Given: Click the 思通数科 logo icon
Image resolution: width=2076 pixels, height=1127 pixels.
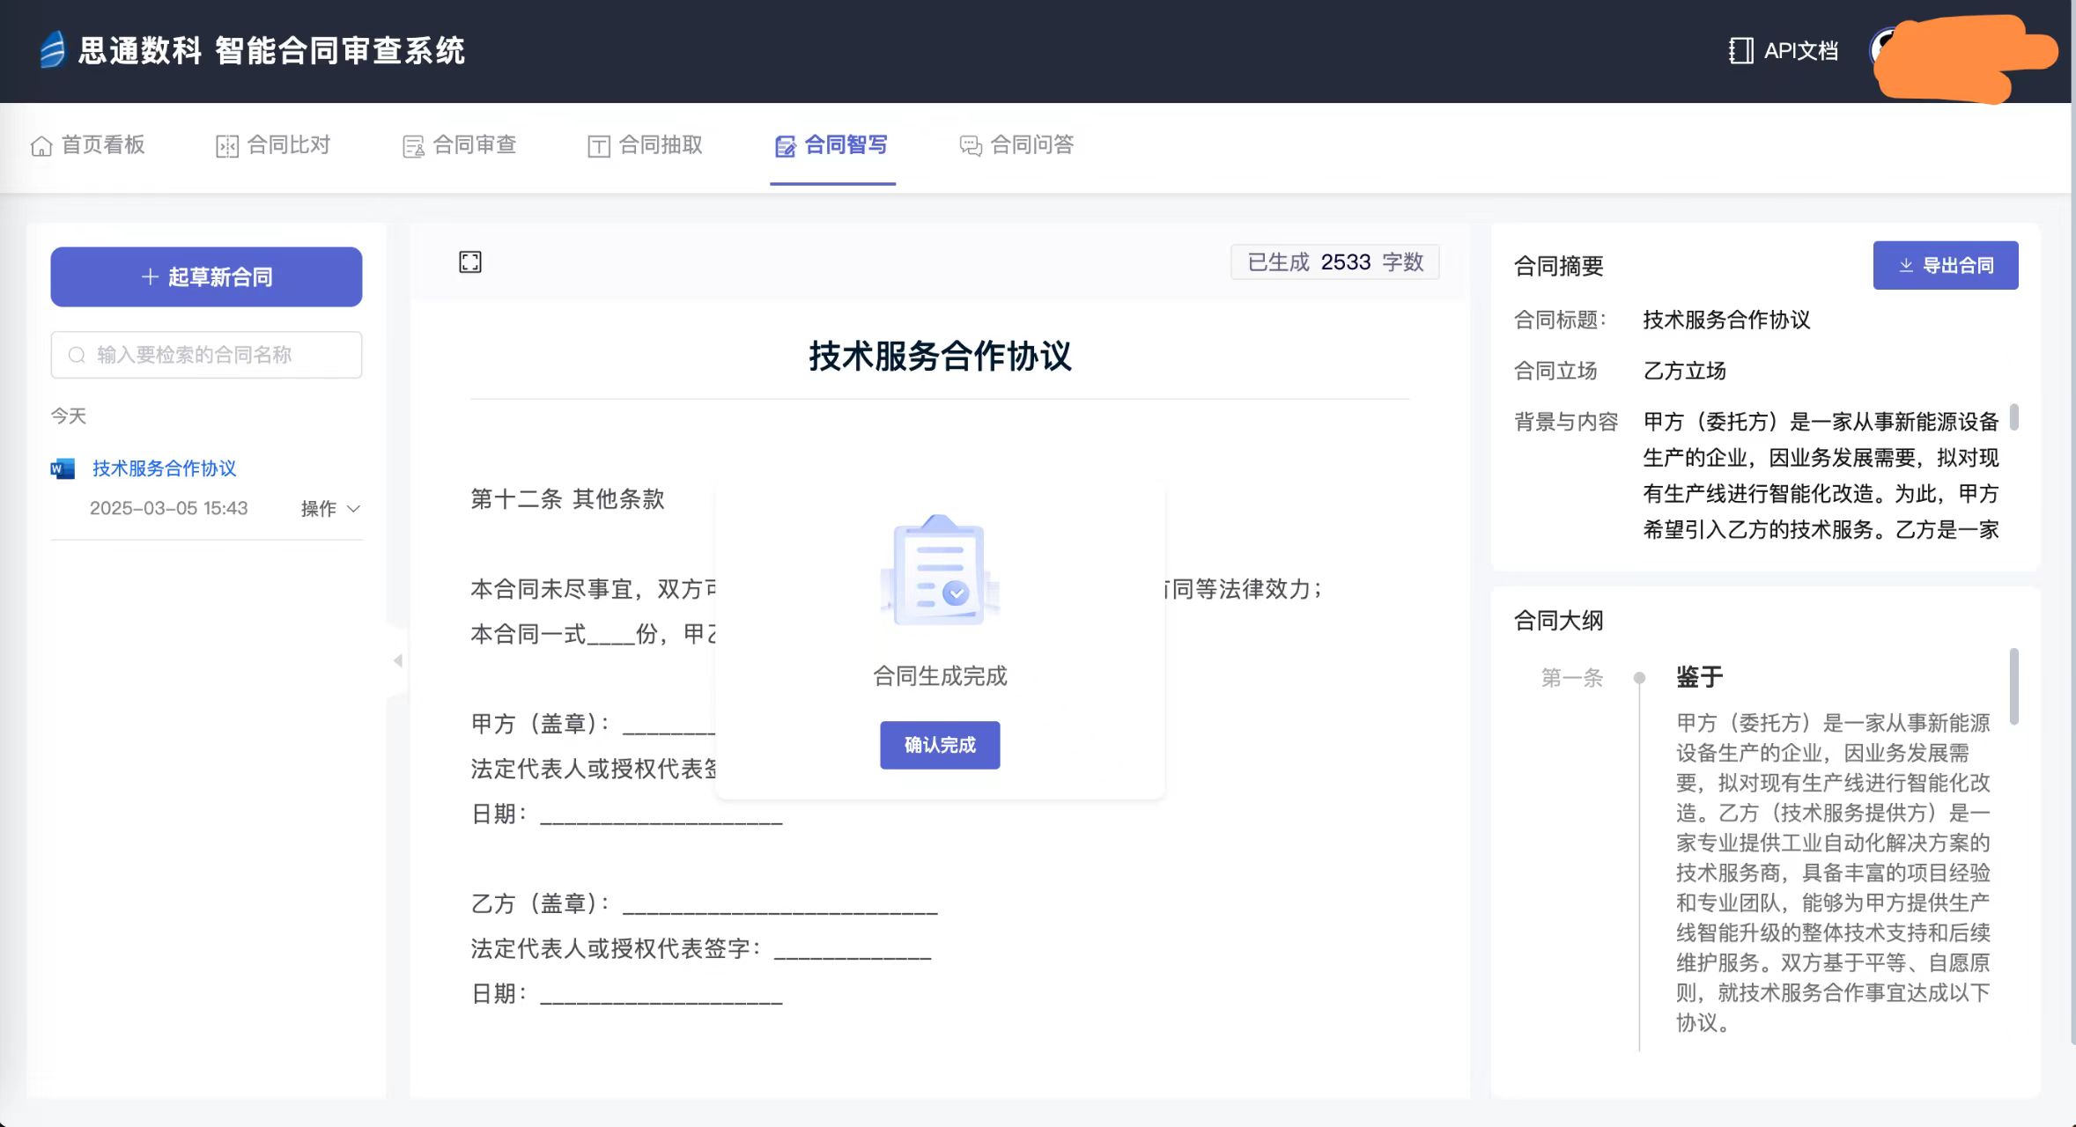Looking at the screenshot, I should click(x=53, y=49).
